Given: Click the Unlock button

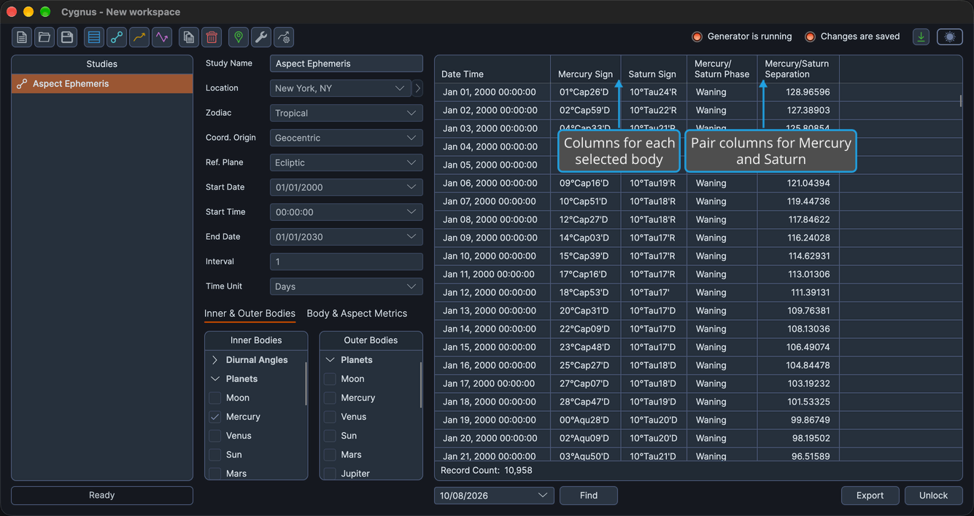Looking at the screenshot, I should [x=933, y=496].
